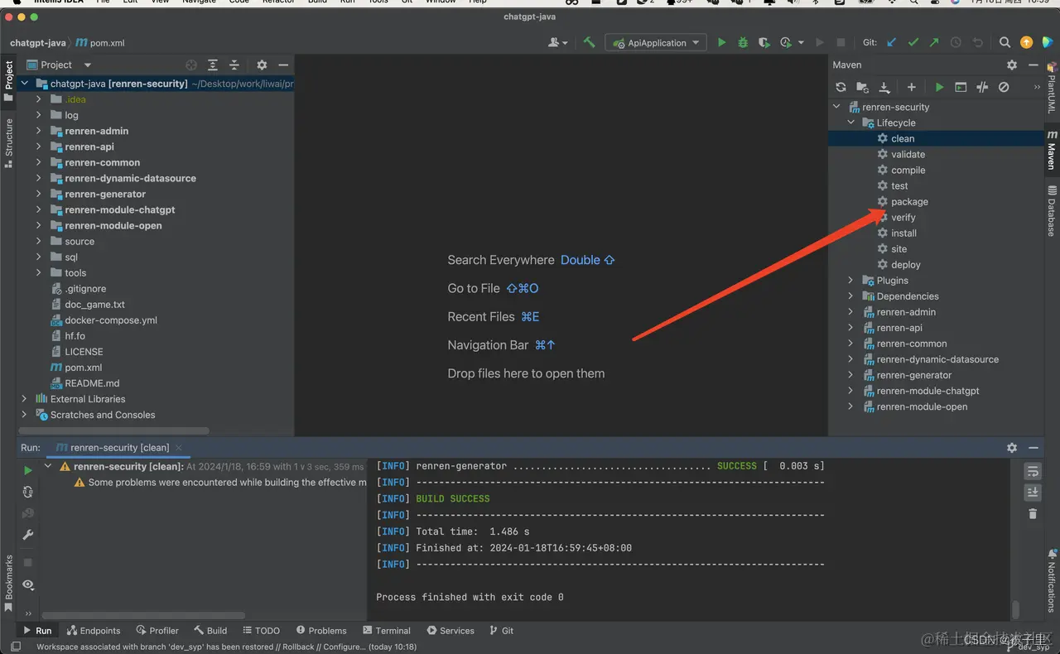Click the Git commit checkmark icon
Image resolution: width=1060 pixels, height=654 pixels.
[913, 42]
